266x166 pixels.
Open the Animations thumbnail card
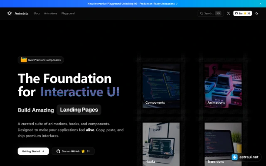click(223, 86)
